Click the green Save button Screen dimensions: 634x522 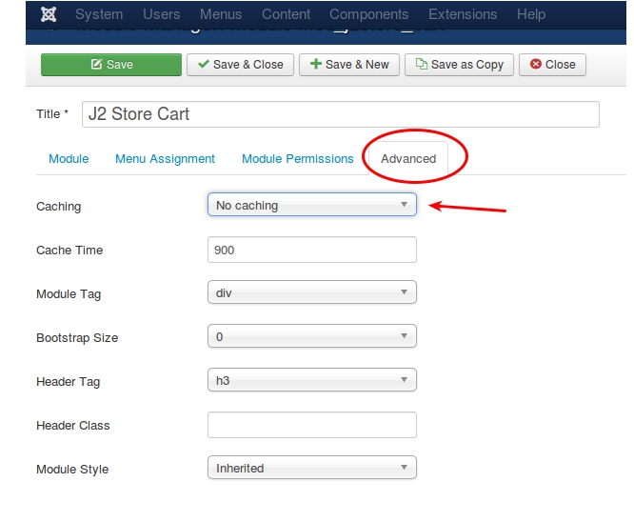(111, 65)
